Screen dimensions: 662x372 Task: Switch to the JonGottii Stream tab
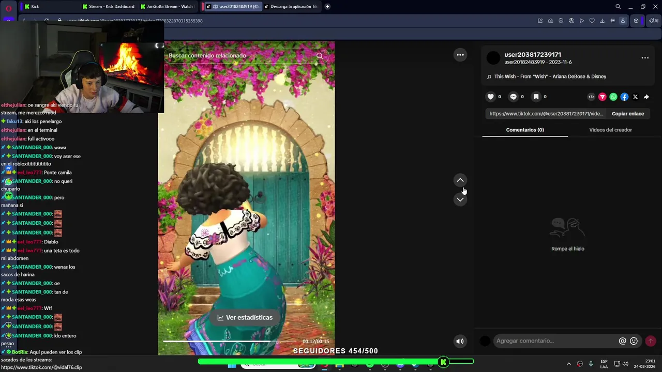[166, 7]
